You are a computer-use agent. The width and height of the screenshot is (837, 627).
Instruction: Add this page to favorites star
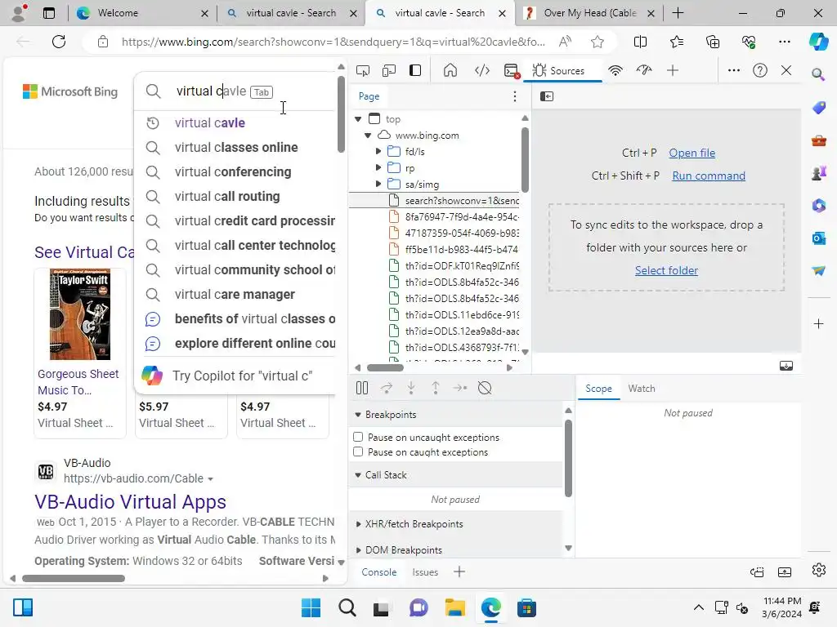pos(598,42)
